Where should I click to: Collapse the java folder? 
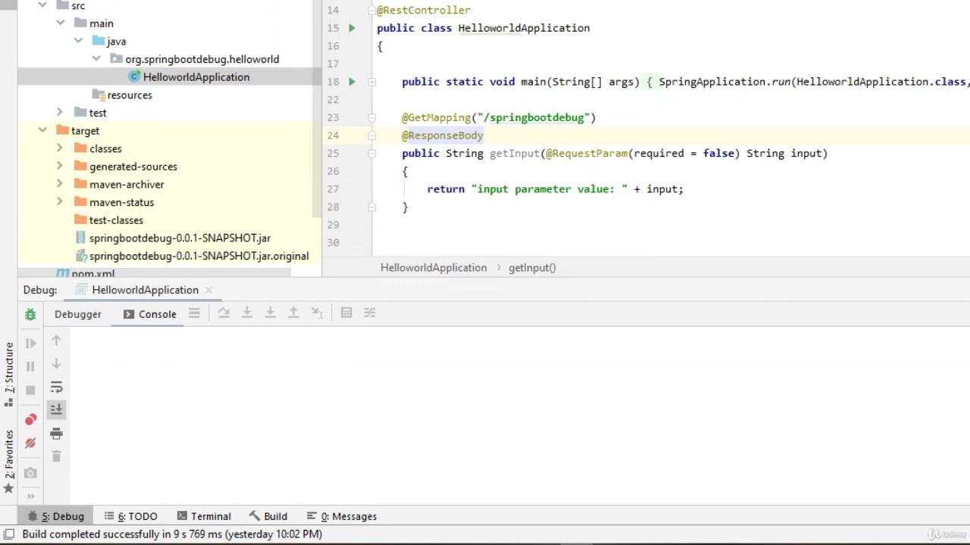pos(78,41)
